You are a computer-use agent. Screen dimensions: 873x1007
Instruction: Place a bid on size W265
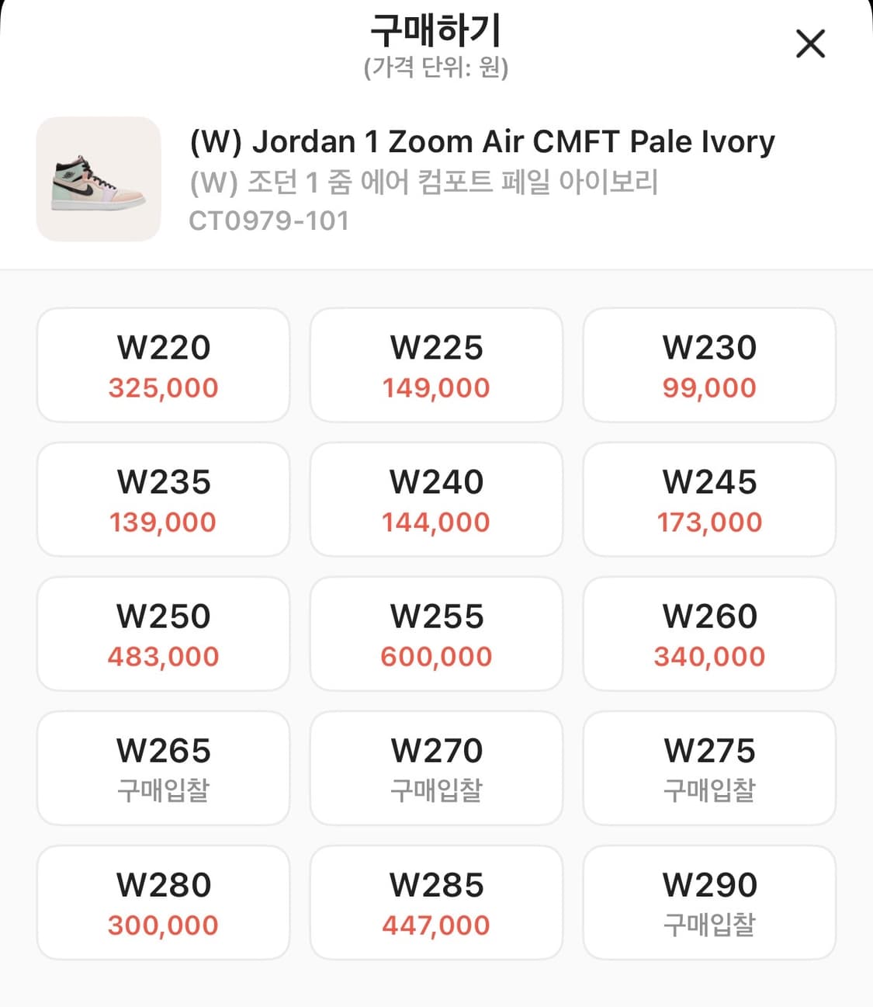pos(163,769)
